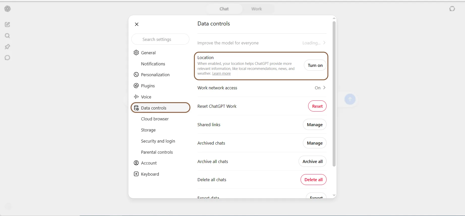Click the "Shared links" label
Screen dimensions: 465x216
[x=209, y=125]
